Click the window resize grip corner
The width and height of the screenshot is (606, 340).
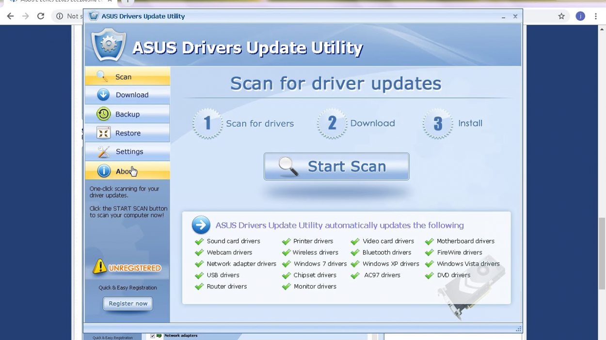[518, 329]
